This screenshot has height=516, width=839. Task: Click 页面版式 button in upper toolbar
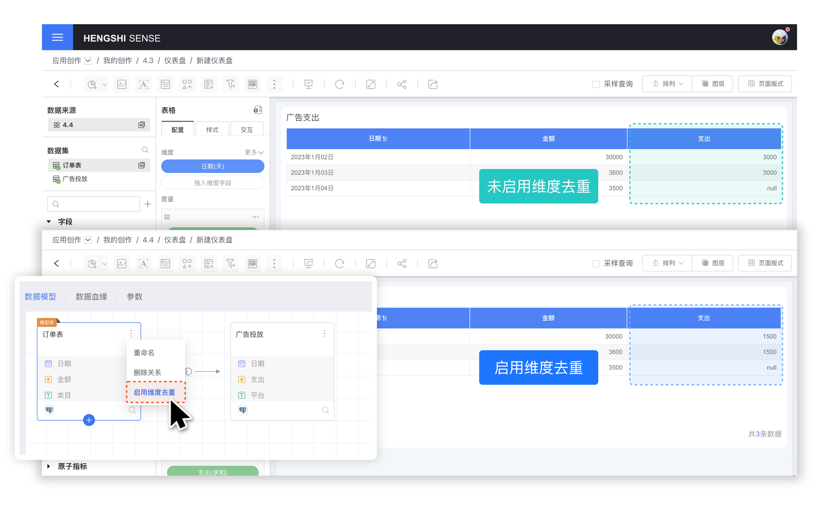[765, 84]
